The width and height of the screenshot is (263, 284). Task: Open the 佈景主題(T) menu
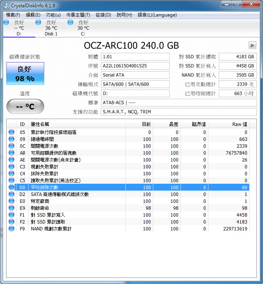[78, 15]
